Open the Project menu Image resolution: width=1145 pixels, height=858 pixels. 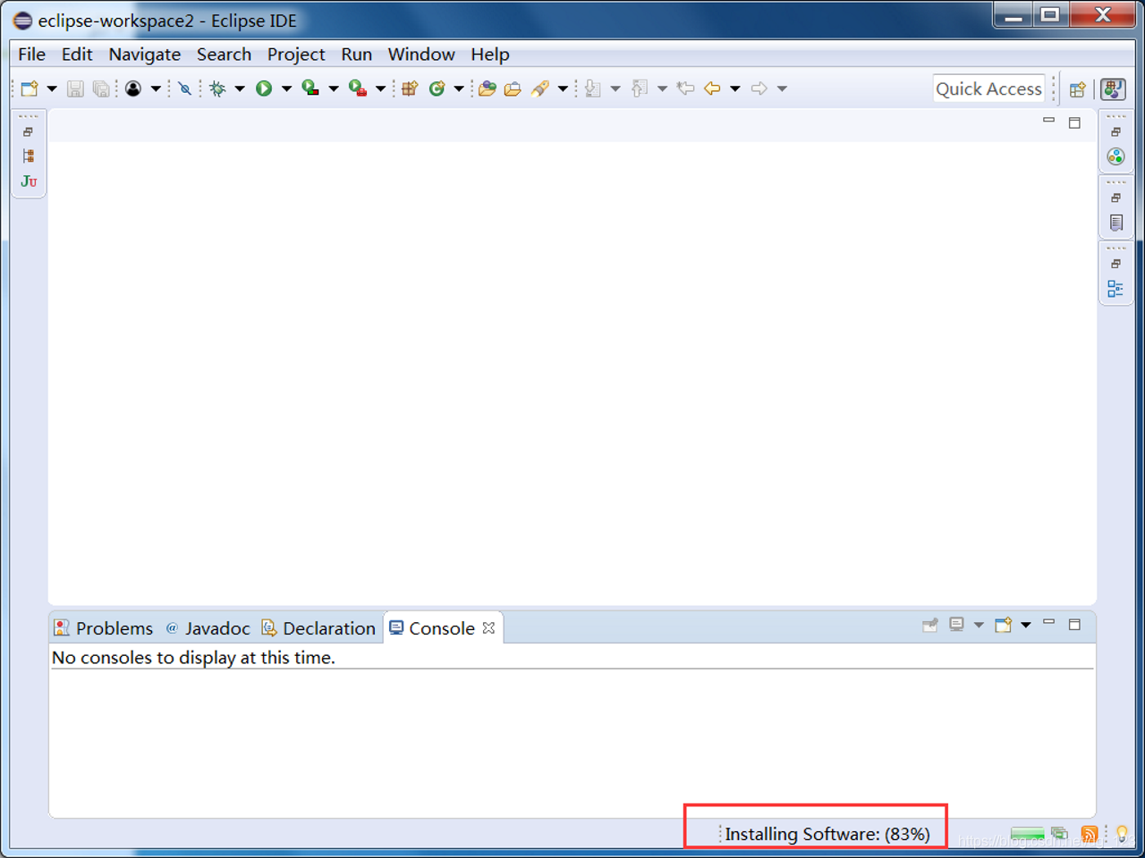tap(296, 55)
